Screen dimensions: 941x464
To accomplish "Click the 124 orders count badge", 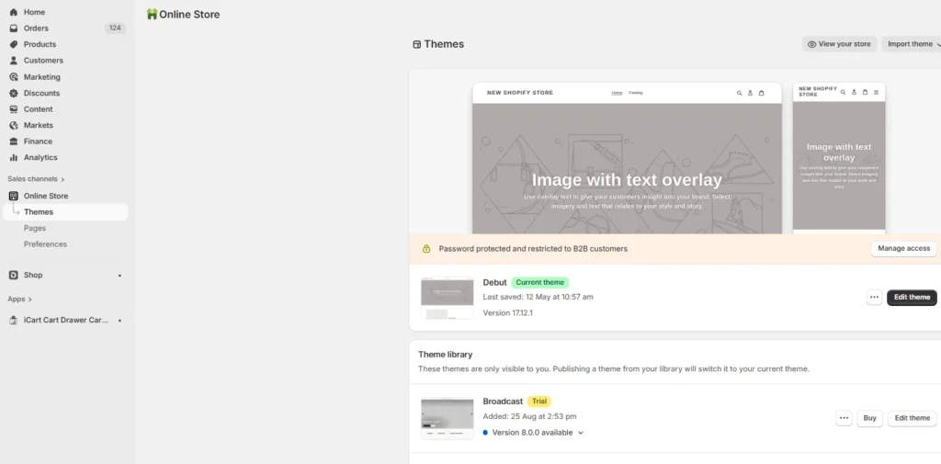I will 115,28.
